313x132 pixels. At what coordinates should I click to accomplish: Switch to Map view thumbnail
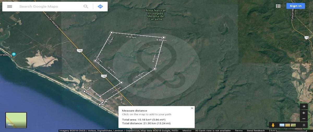(x=16, y=120)
